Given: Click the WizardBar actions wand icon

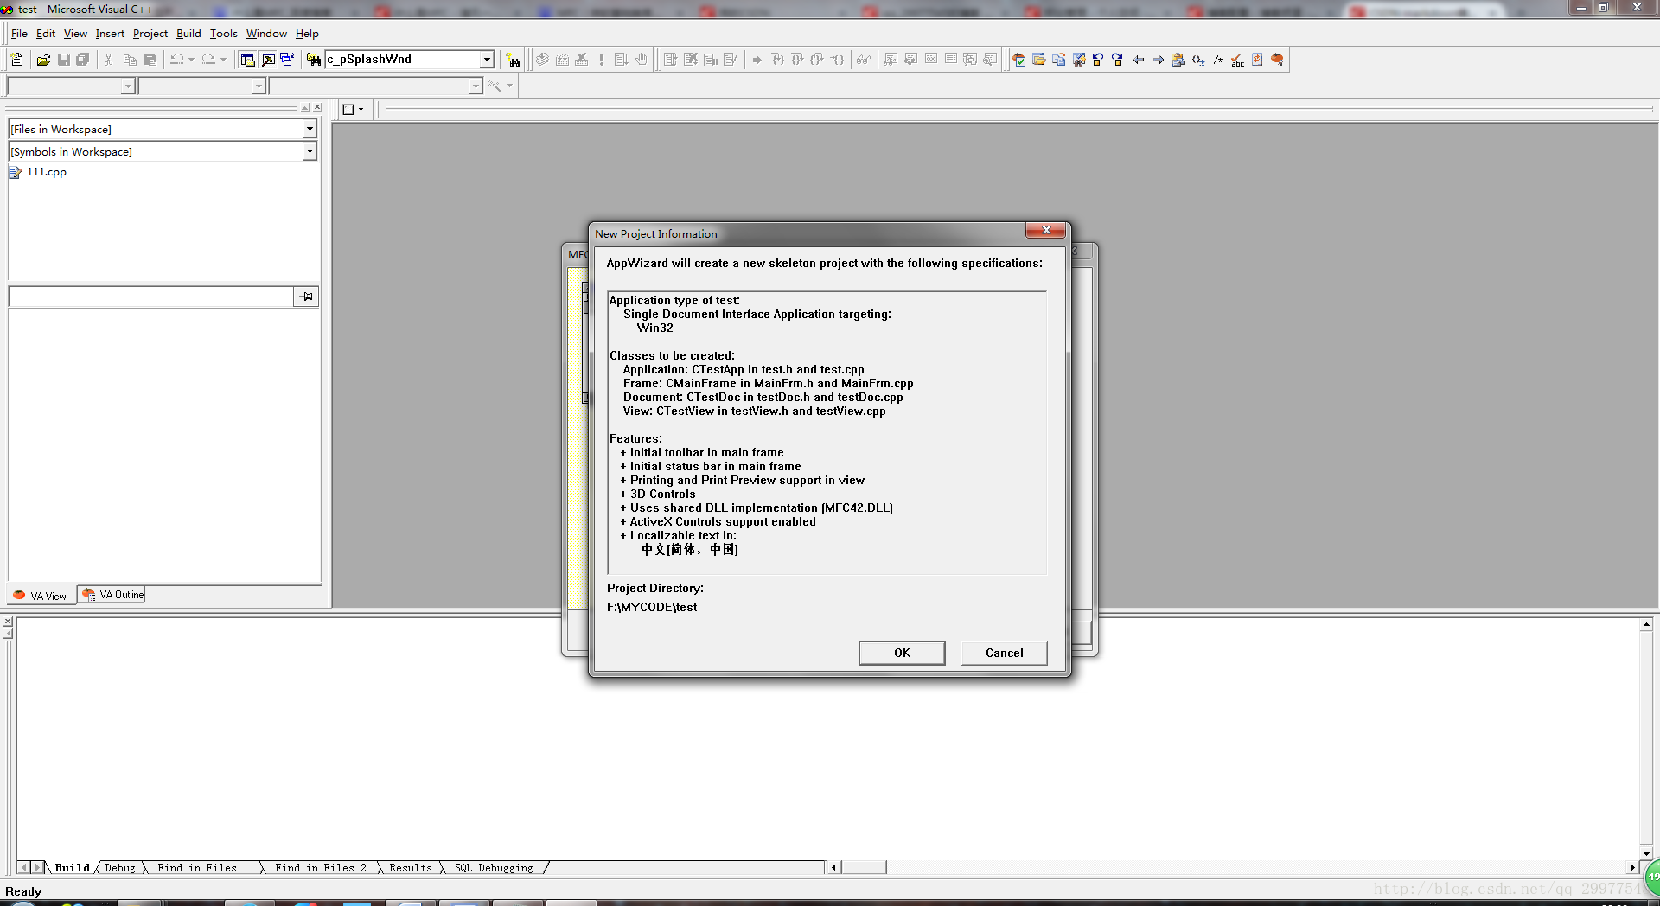Looking at the screenshot, I should (495, 86).
